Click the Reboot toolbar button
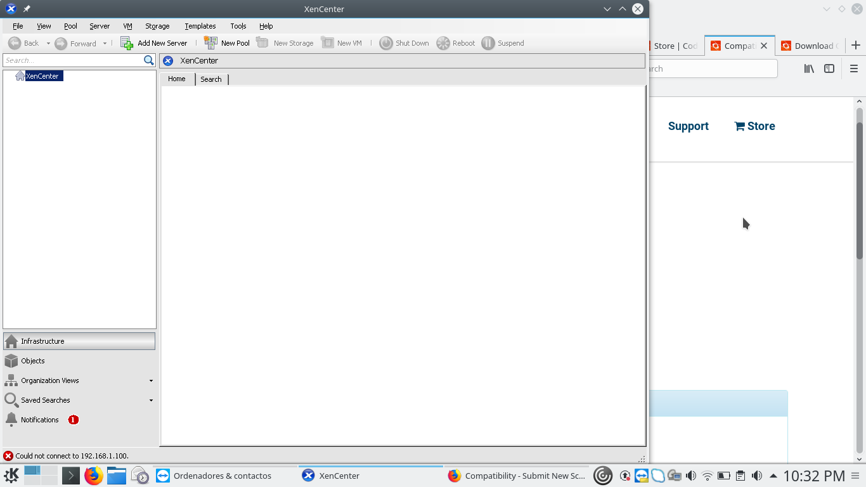Screen dimensions: 866x487 [x=456, y=43]
